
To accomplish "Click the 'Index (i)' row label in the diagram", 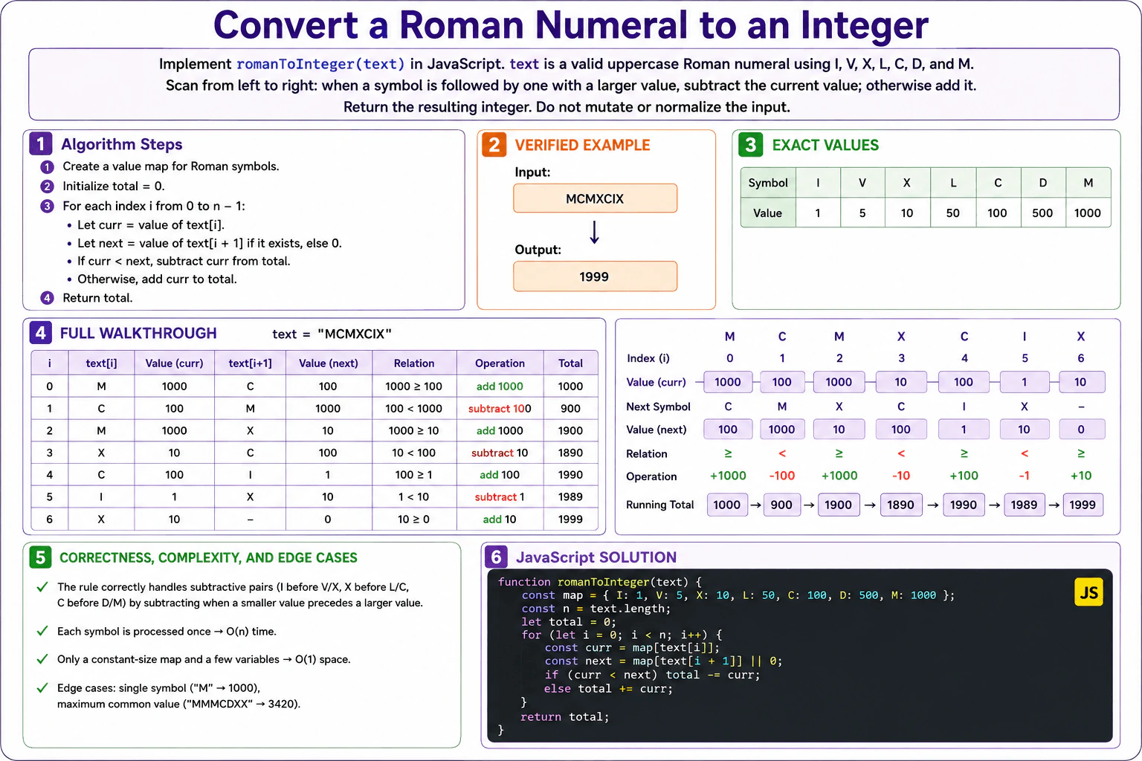I will (648, 358).
